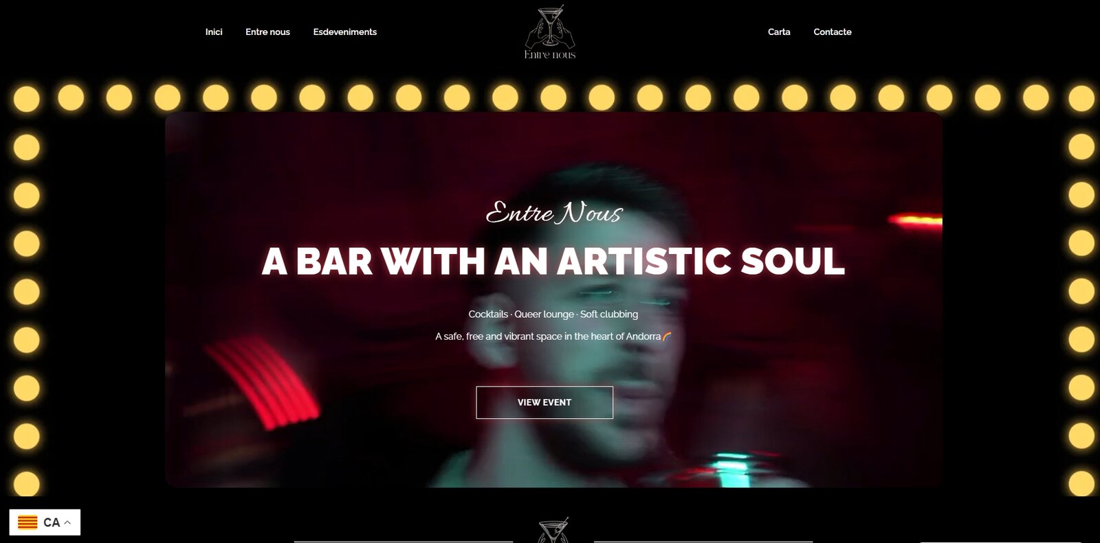Click the safe, free and vibrant space text

548,336
